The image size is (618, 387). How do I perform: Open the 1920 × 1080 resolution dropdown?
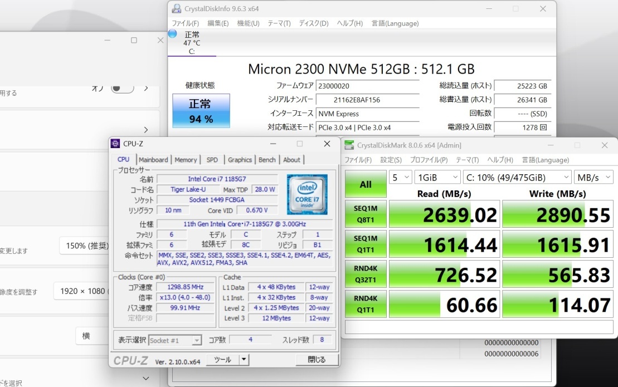pos(81,291)
